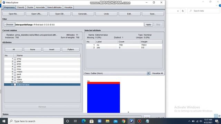
Task: Switch to Select attributes tab
Action: (x=55, y=8)
